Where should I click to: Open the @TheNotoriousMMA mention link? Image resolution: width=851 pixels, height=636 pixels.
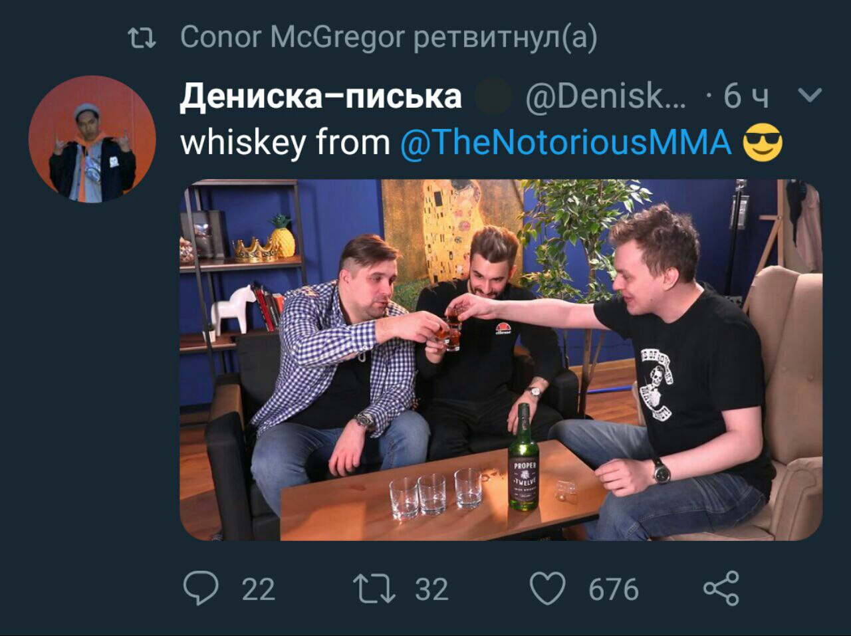(566, 142)
